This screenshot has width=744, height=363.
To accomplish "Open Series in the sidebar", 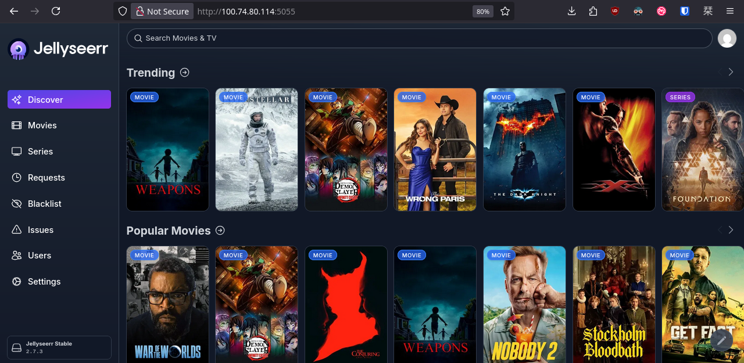I will click(x=59, y=152).
